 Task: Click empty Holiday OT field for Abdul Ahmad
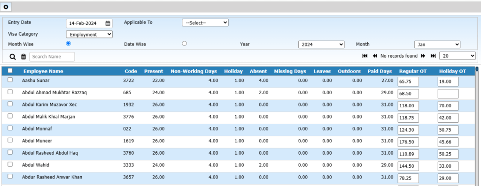(x=448, y=94)
